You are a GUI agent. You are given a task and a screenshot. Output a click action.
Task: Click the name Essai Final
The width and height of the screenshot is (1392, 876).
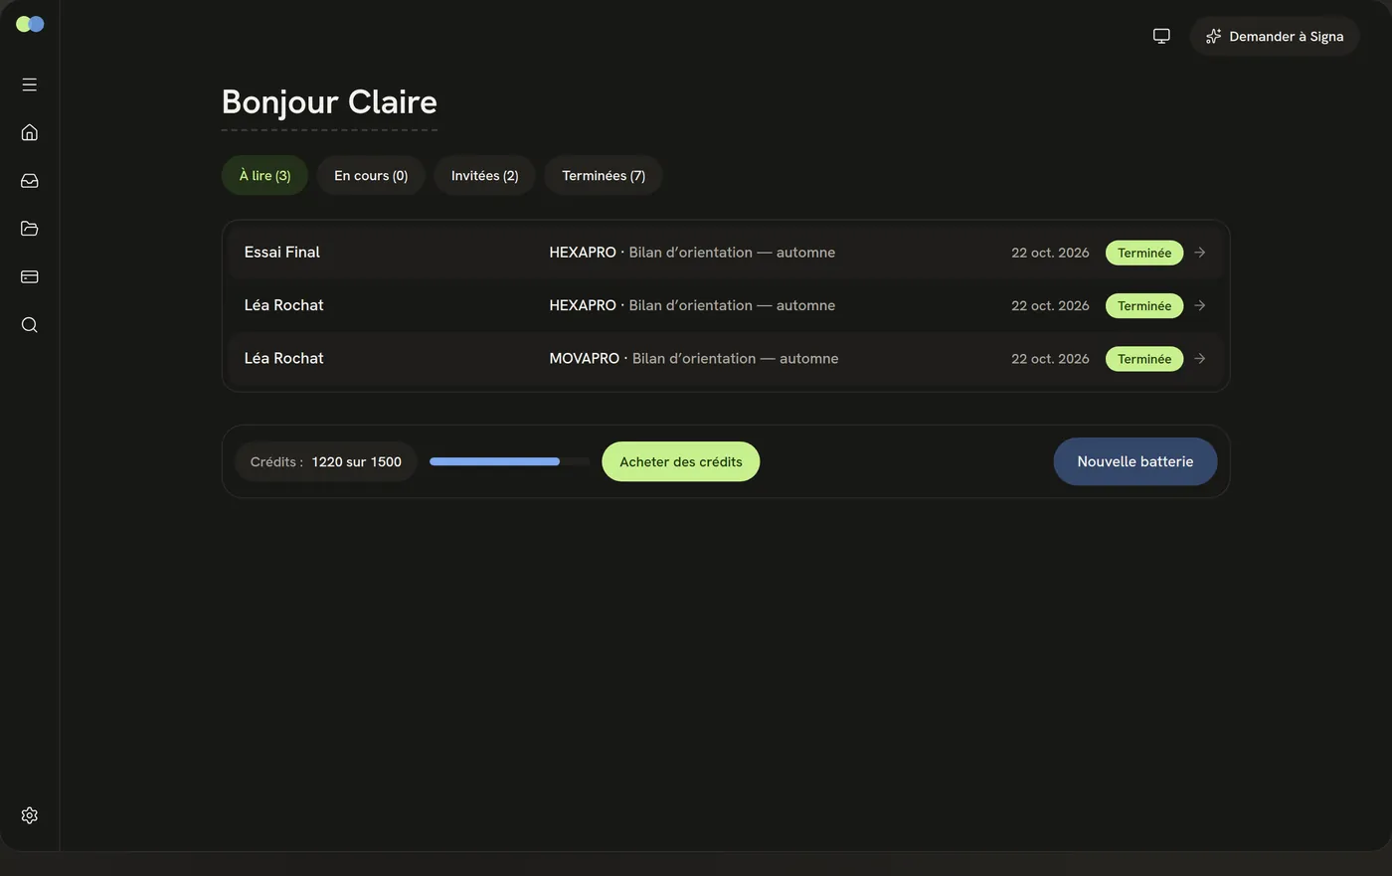click(x=282, y=253)
